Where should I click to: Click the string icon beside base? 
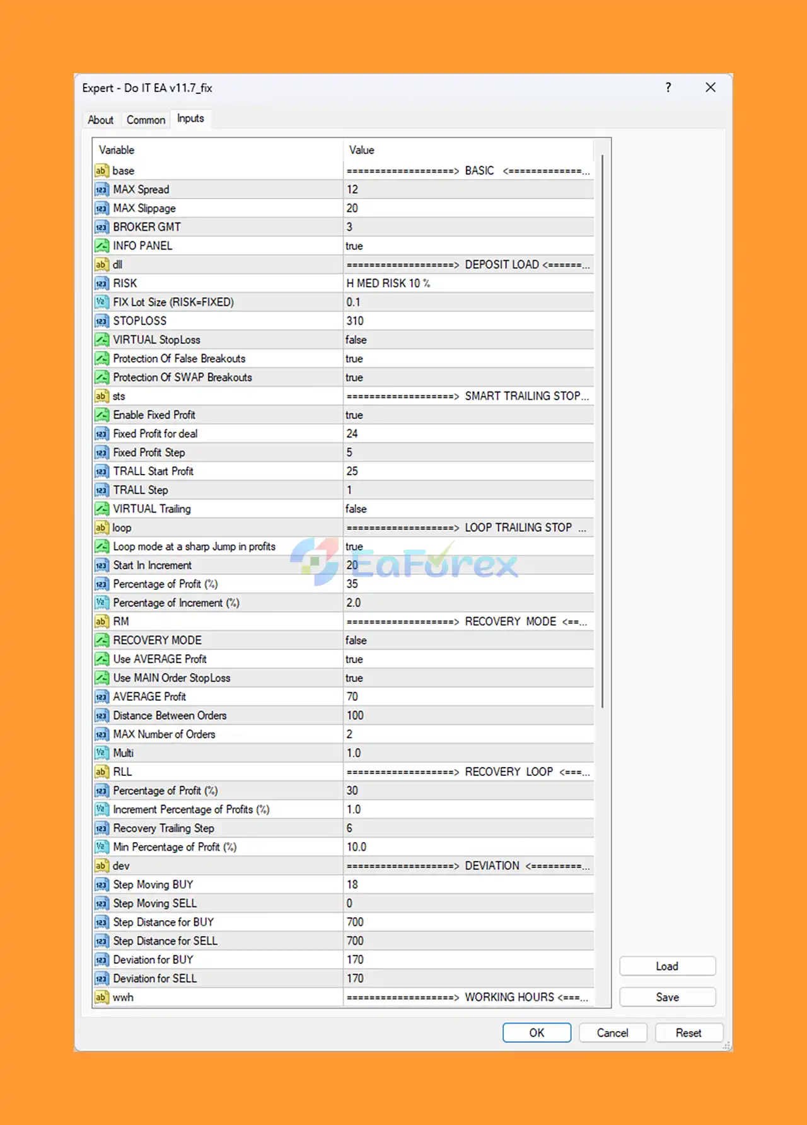(102, 171)
